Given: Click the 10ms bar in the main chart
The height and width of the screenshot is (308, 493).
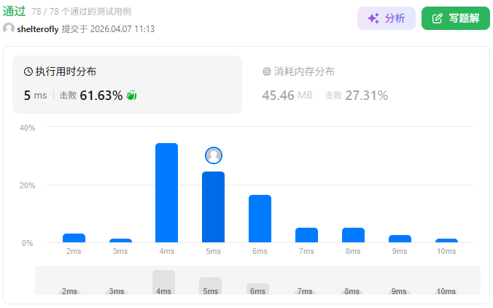Looking at the screenshot, I should [x=446, y=240].
